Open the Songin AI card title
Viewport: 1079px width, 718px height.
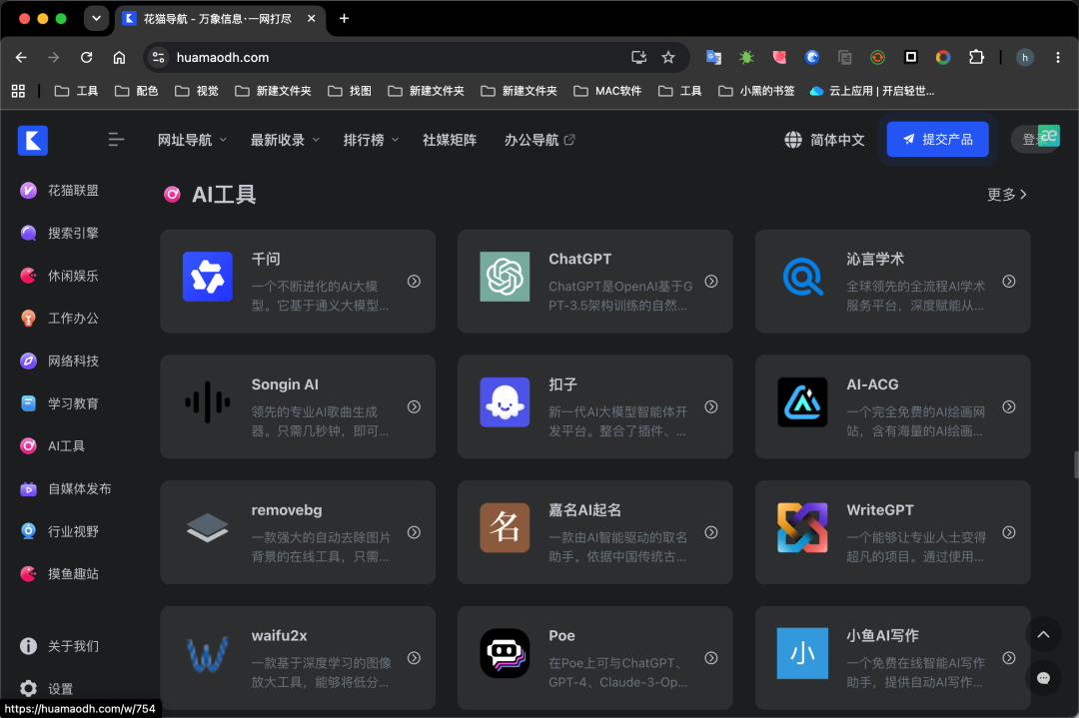[x=285, y=384]
